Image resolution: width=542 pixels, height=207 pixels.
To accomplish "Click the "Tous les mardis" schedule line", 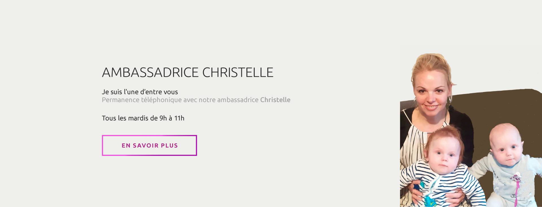I will click(x=143, y=118).
